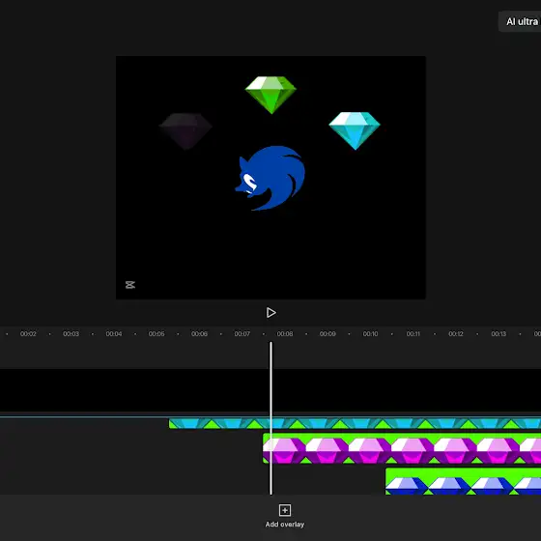The height and width of the screenshot is (541, 541).
Task: Click the 00:03 ruler mark
Action: click(71, 333)
